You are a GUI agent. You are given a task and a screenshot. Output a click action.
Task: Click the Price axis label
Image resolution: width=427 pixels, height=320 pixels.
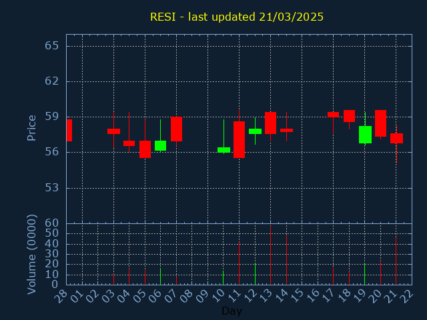coord(31,128)
